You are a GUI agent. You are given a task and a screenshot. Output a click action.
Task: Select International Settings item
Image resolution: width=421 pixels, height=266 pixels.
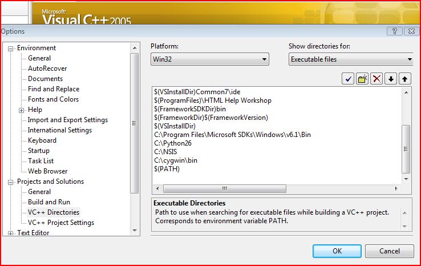click(59, 130)
